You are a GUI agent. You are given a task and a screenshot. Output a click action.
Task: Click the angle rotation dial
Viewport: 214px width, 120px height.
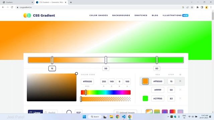click(x=69, y=112)
